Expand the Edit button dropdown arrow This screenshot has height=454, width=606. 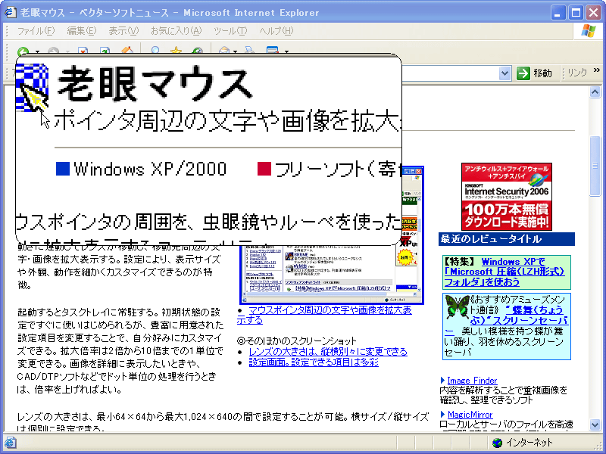pos(286,51)
